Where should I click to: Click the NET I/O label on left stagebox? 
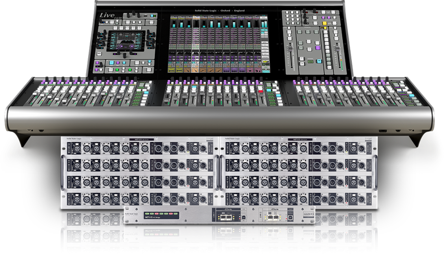pos(141,139)
